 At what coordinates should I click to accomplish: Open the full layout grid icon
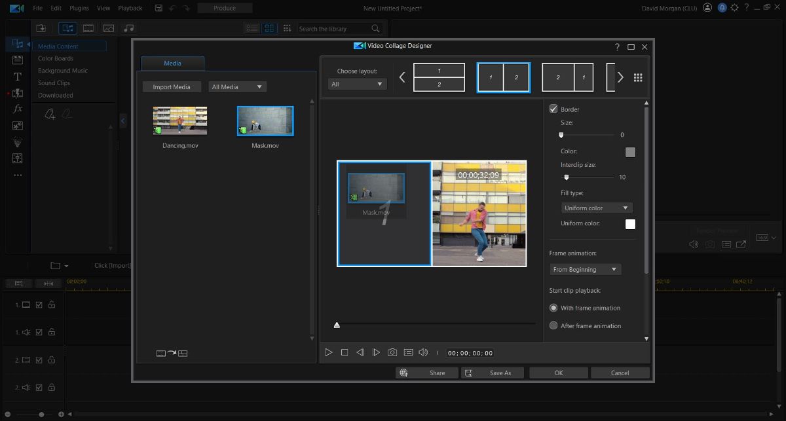coord(638,77)
